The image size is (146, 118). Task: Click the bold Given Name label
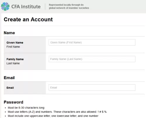(15, 43)
